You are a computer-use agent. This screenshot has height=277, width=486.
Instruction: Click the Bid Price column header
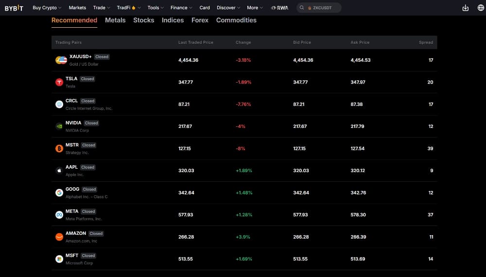point(302,42)
